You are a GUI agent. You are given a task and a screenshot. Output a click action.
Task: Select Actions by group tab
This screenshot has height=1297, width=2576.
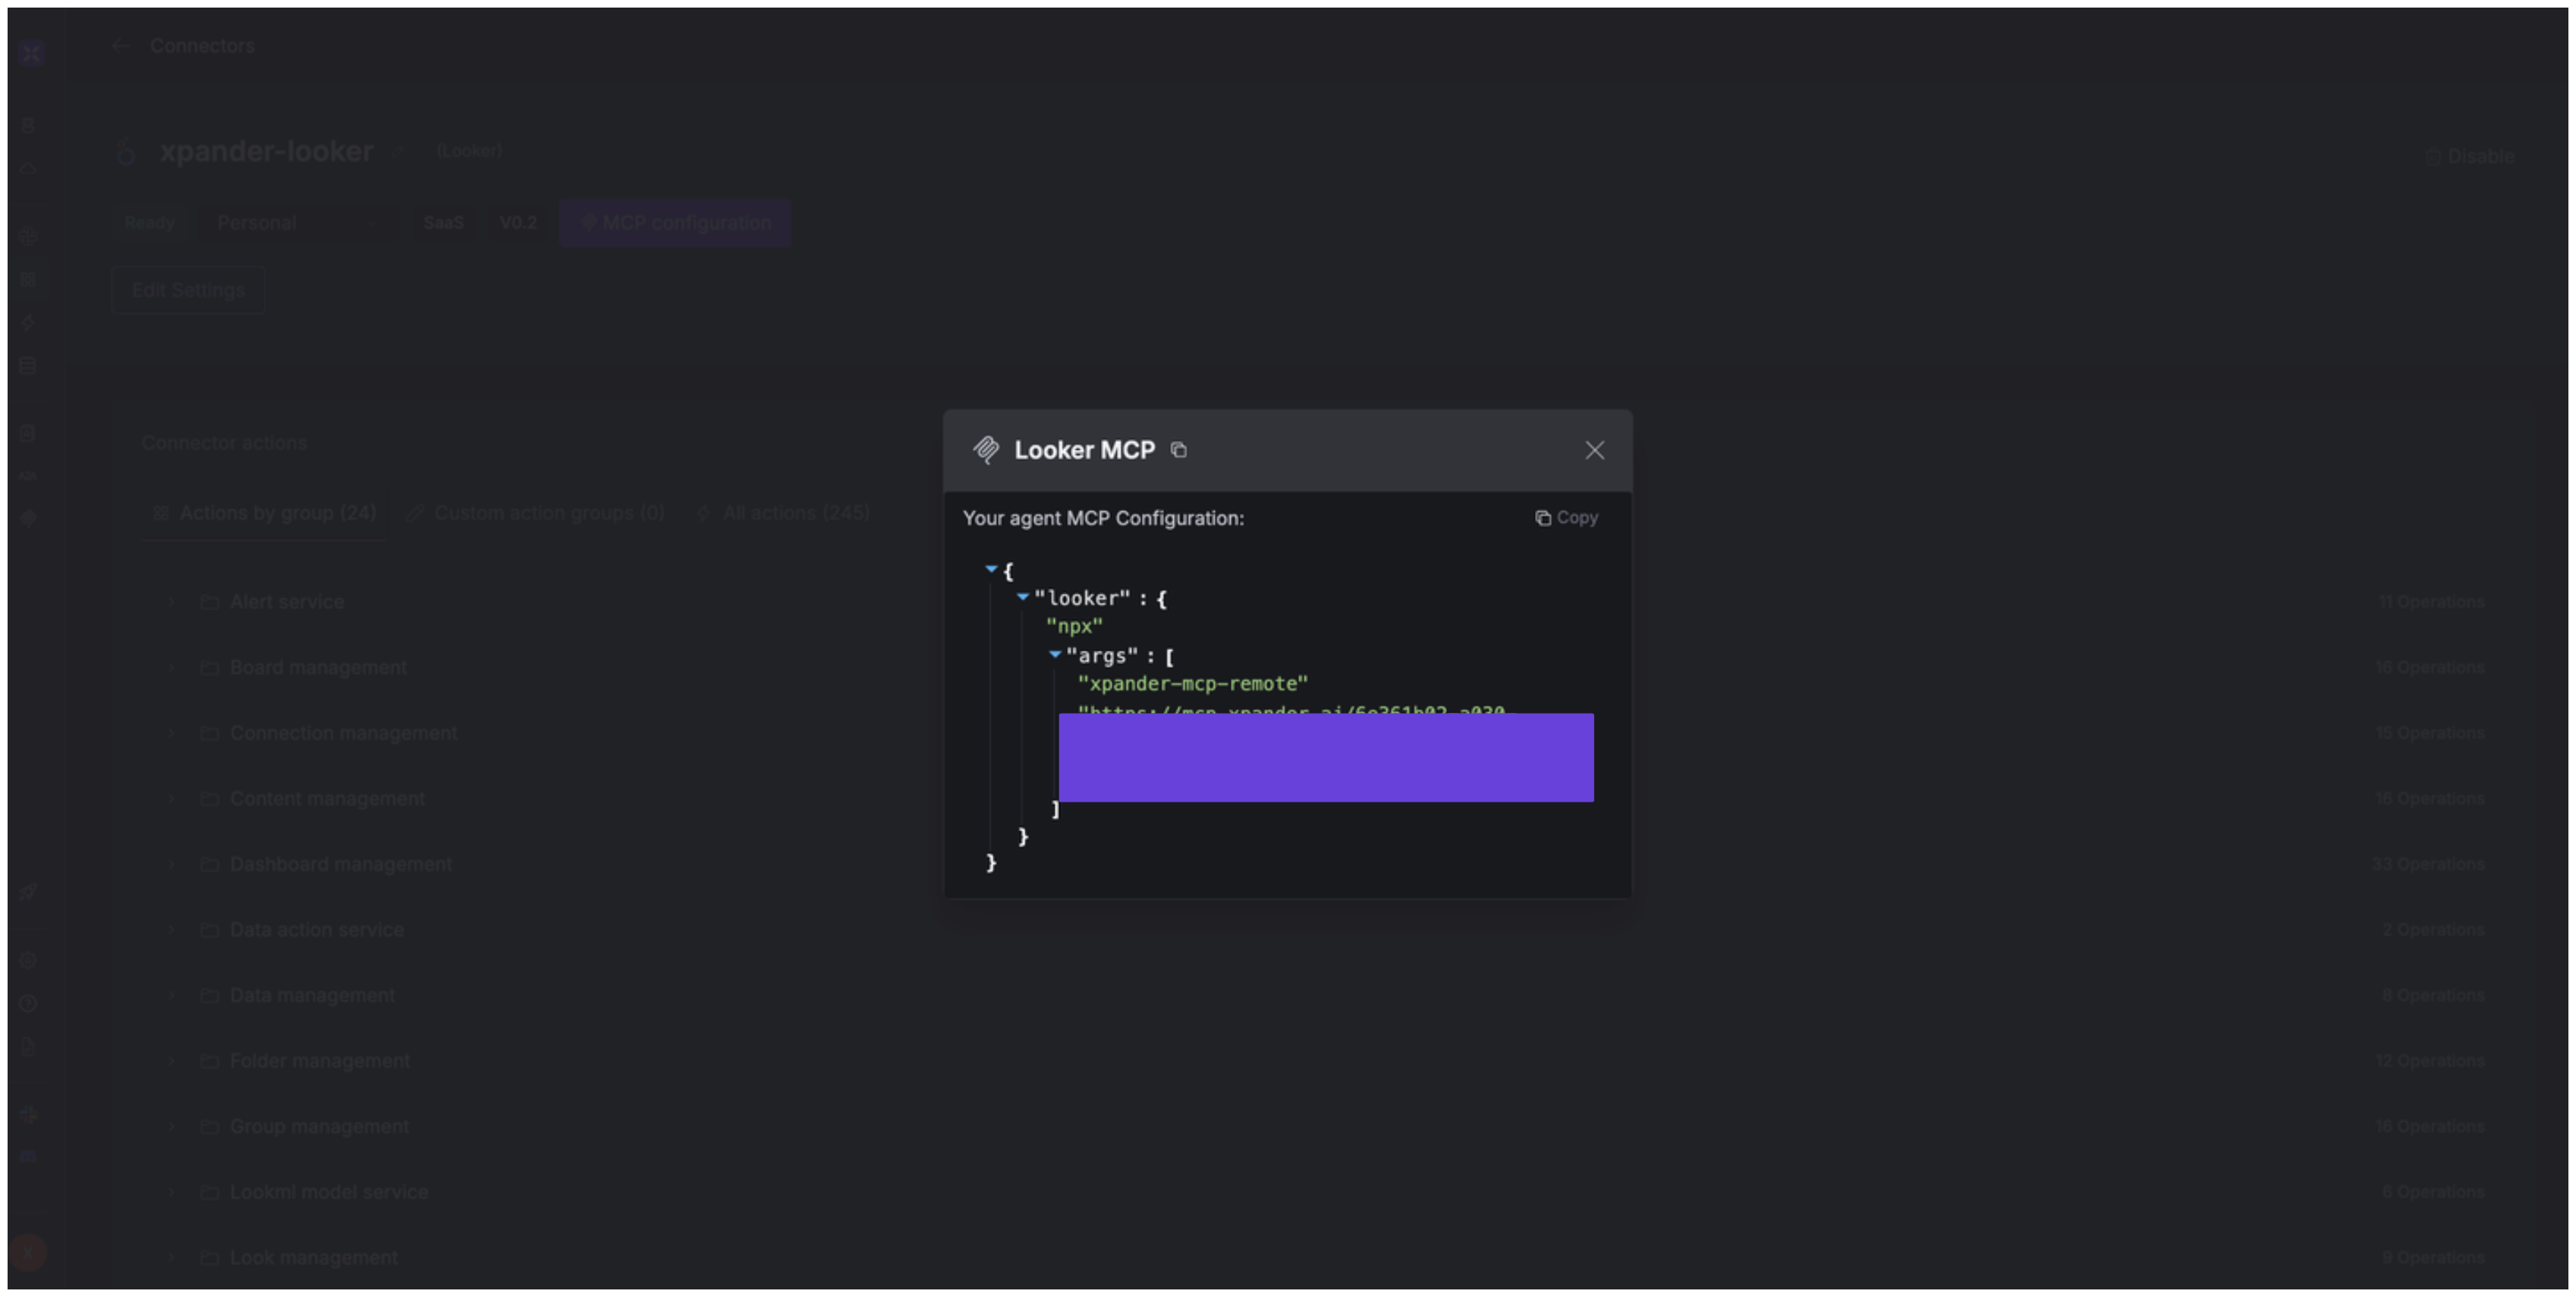[x=264, y=513]
